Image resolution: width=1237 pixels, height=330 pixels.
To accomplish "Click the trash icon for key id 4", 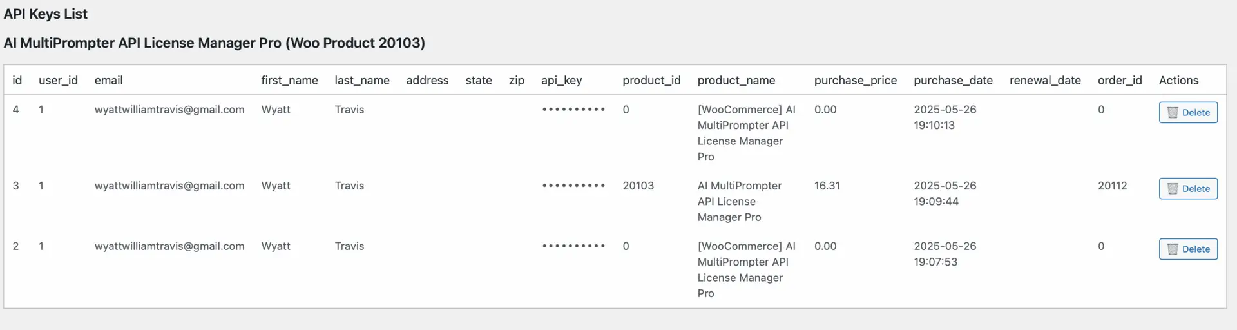I will coord(1173,113).
